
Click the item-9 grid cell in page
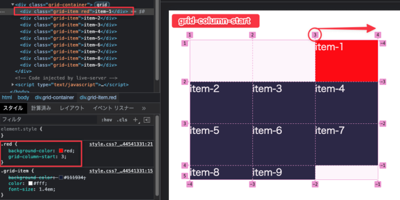tap(284, 172)
